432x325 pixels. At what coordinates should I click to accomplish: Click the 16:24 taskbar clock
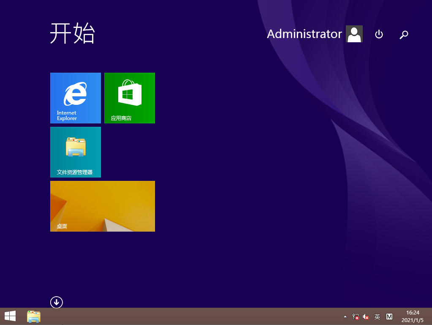413,313
